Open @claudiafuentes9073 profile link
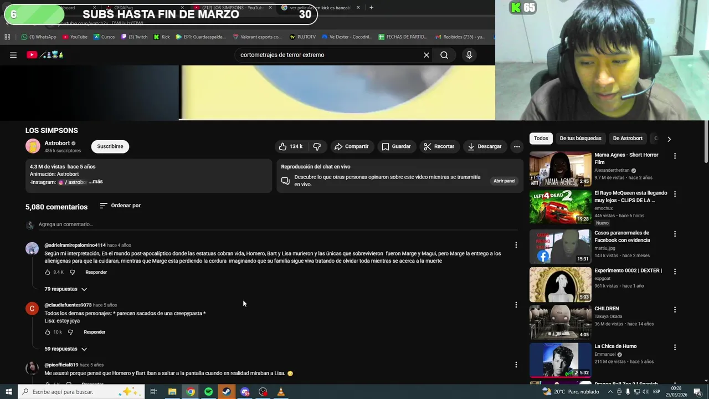This screenshot has height=399, width=709. tap(68, 305)
